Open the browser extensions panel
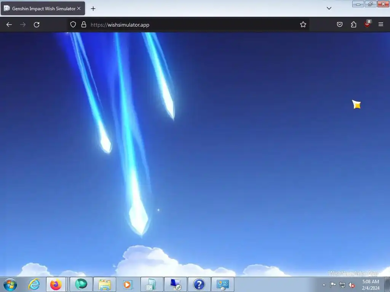390x292 pixels. coord(353,25)
